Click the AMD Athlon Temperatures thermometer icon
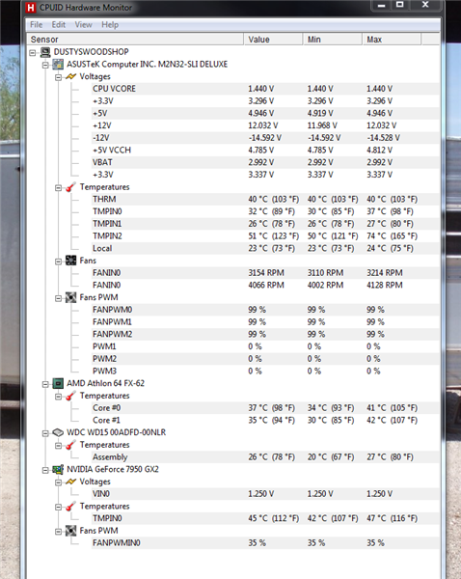Screen dimensions: 461x579 point(70,396)
